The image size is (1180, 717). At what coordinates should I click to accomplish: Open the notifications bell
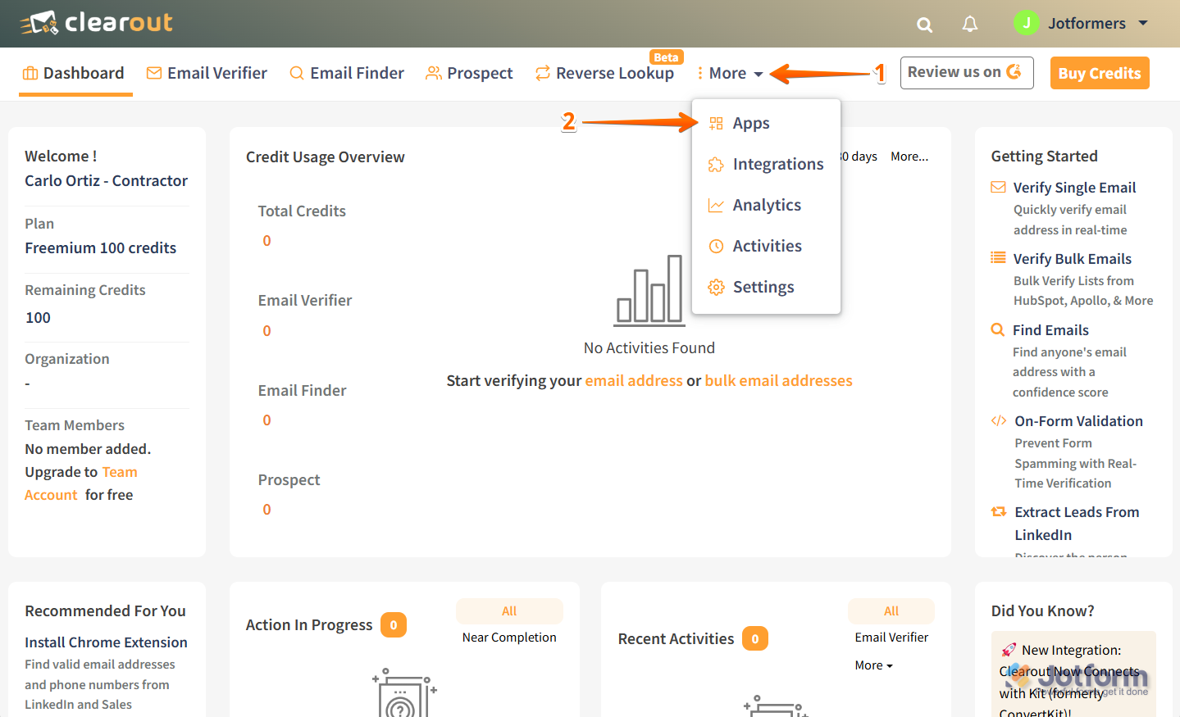(970, 24)
